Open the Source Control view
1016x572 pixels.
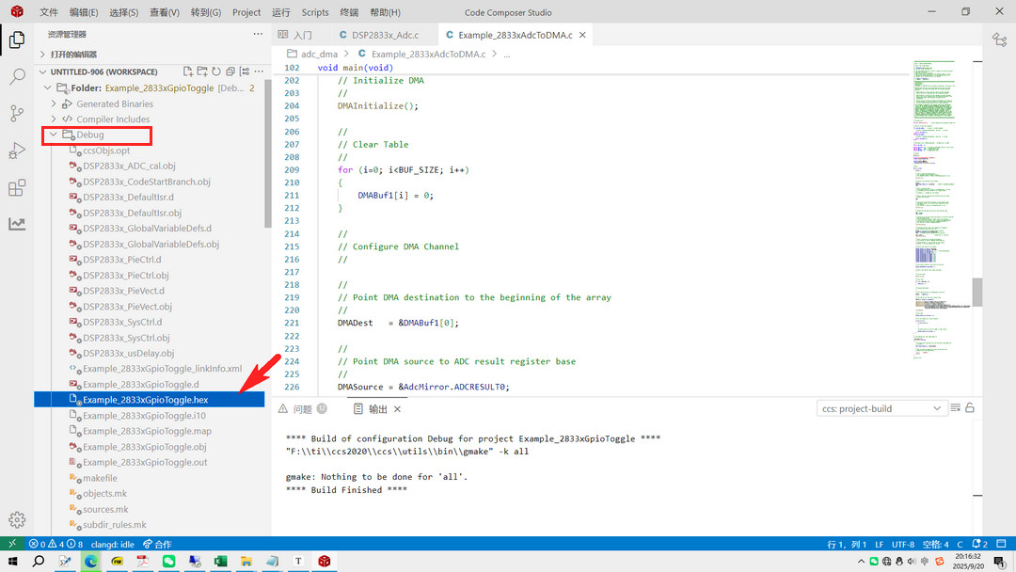[x=17, y=113]
